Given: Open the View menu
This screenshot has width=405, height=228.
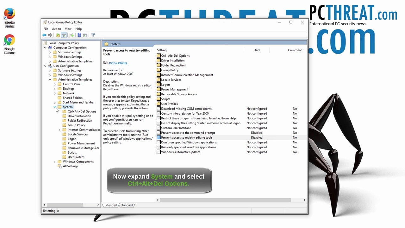Looking at the screenshot, I should pos(68,29).
